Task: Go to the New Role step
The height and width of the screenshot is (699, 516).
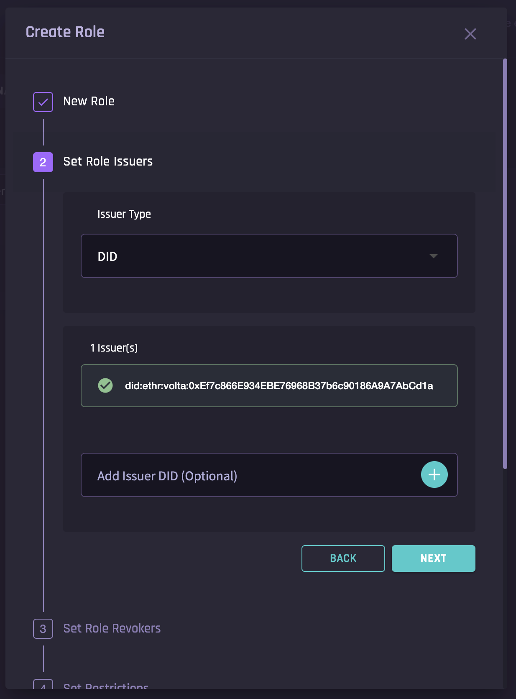Action: tap(89, 102)
